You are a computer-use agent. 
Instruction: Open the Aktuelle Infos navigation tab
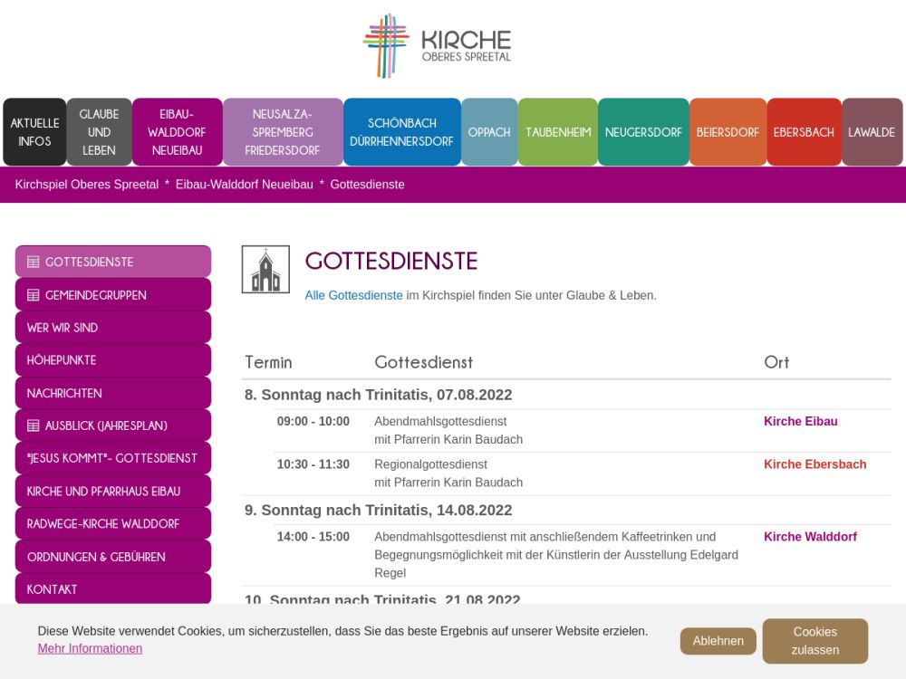34,132
